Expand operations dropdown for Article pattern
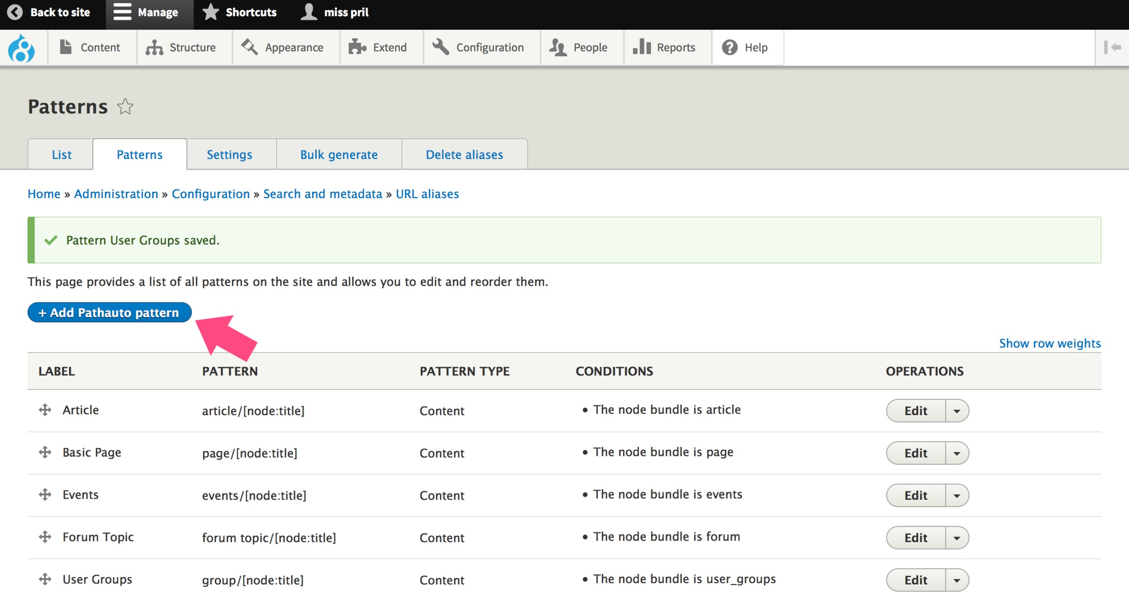Viewport: 1129px width, 598px height. point(957,411)
